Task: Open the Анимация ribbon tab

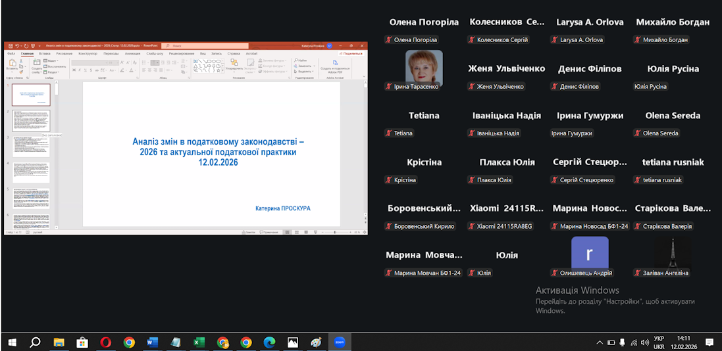Action: pos(132,53)
